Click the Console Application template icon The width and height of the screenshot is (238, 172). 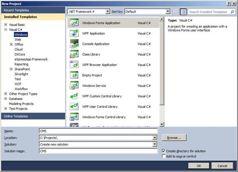pyautogui.click(x=74, y=44)
